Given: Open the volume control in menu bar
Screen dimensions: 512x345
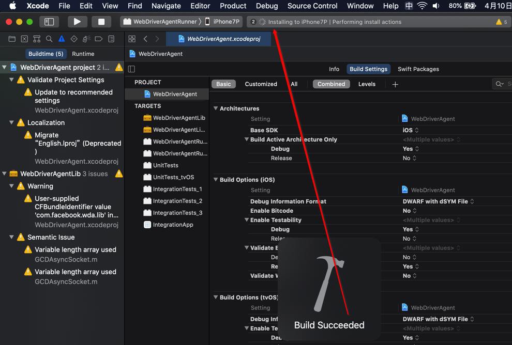Looking at the screenshot, I should pos(436,6).
